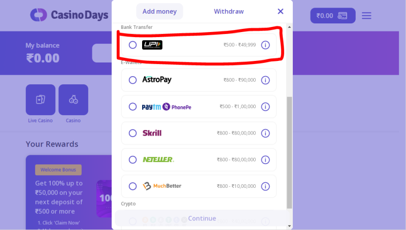The image size is (406, 230).
Task: Show MuchBetter info icon
Action: [x=265, y=186]
